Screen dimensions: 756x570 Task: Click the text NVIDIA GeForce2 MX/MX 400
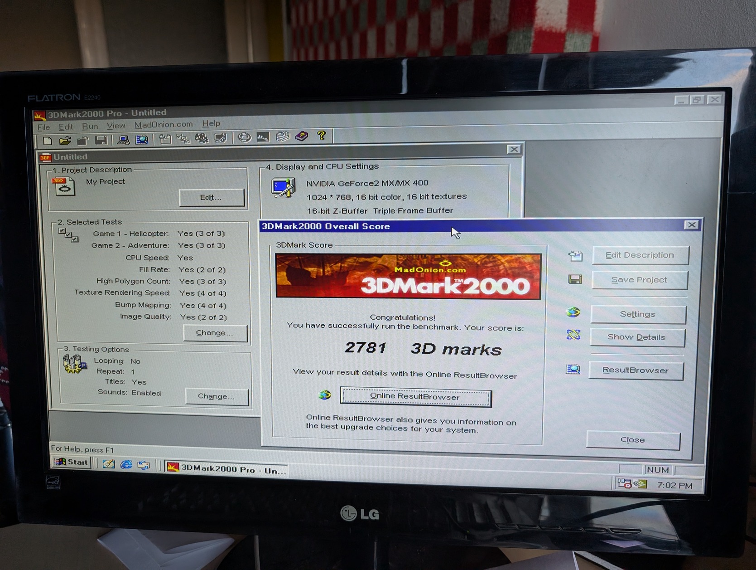[367, 183]
